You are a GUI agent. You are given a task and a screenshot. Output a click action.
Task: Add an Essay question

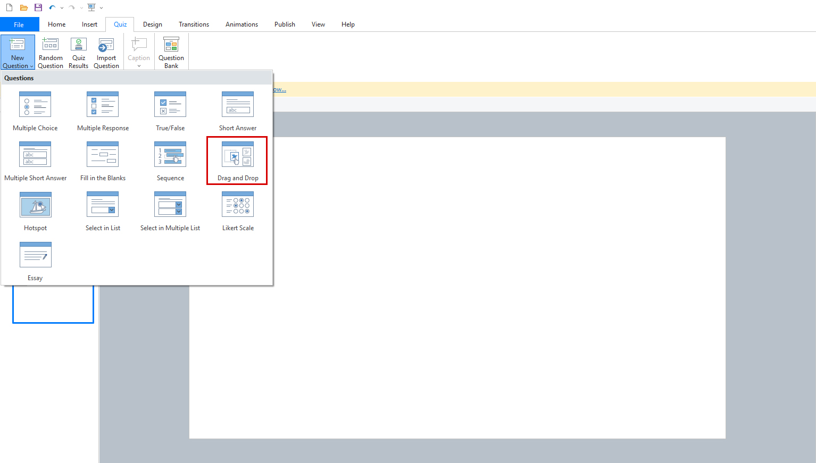coord(35,262)
